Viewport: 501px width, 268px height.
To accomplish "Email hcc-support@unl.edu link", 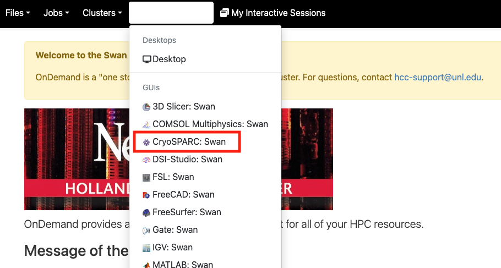I will point(438,77).
